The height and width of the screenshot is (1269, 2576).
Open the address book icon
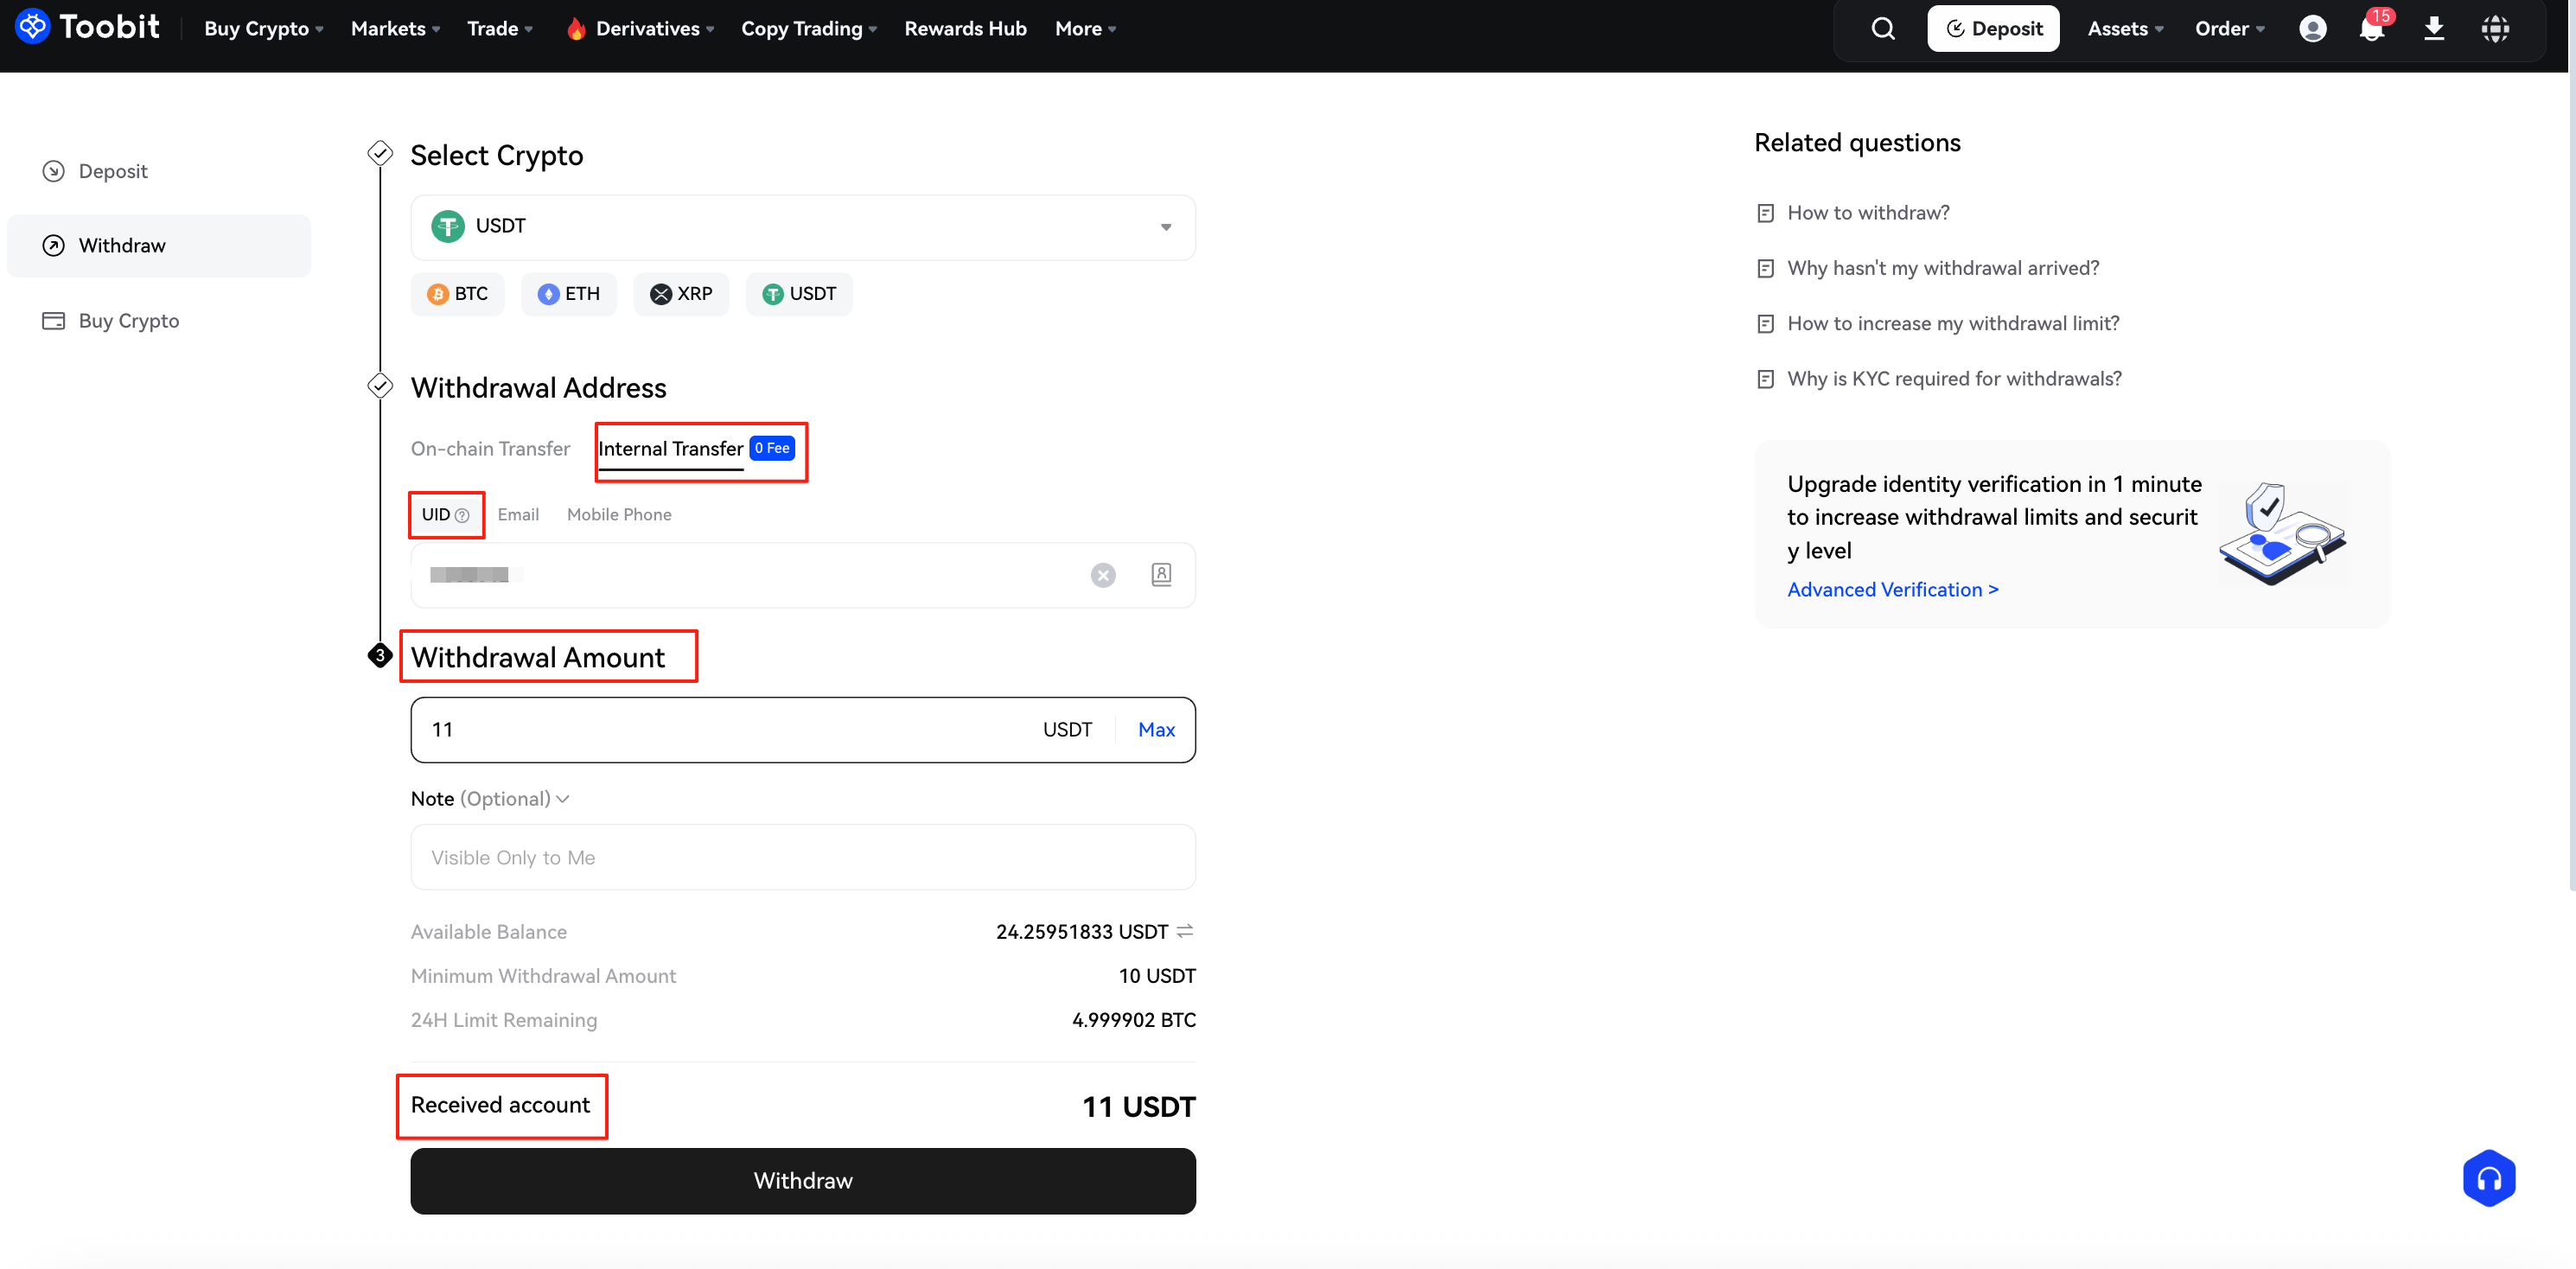coord(1161,575)
